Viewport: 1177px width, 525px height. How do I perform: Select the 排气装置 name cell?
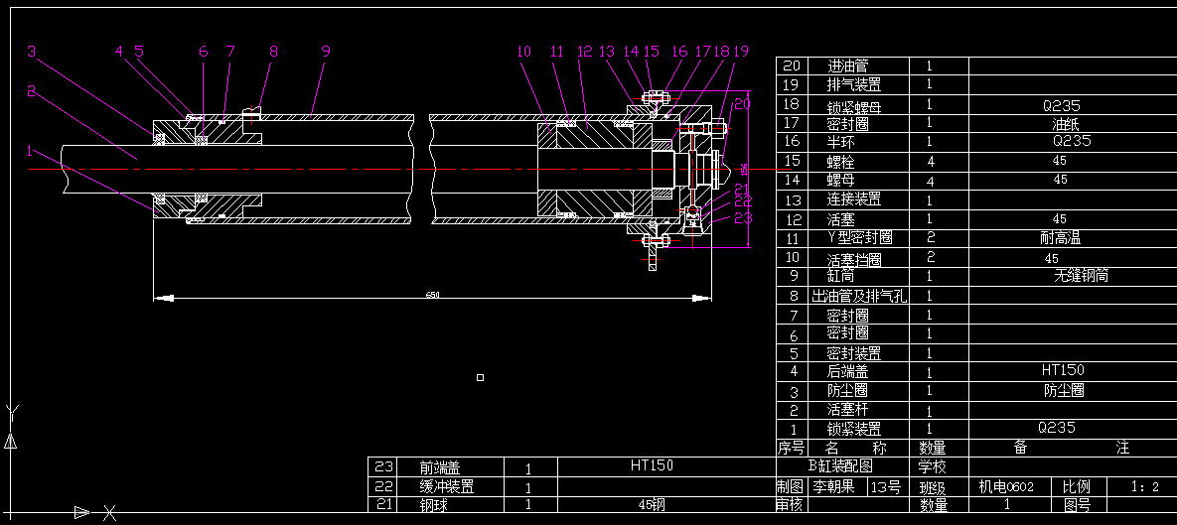pyautogui.click(x=854, y=84)
